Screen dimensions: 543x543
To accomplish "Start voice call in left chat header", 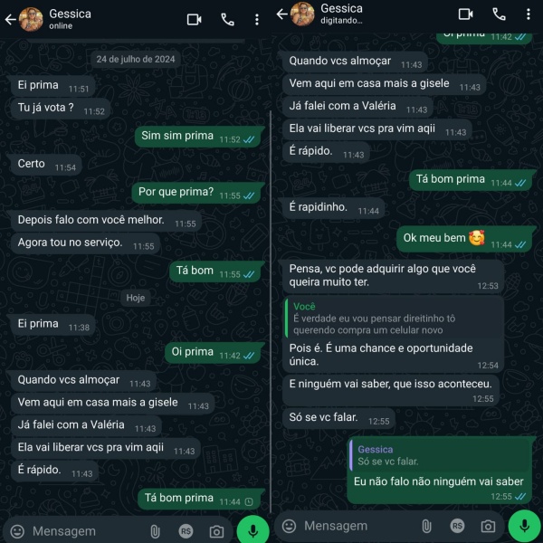I will point(227,20).
